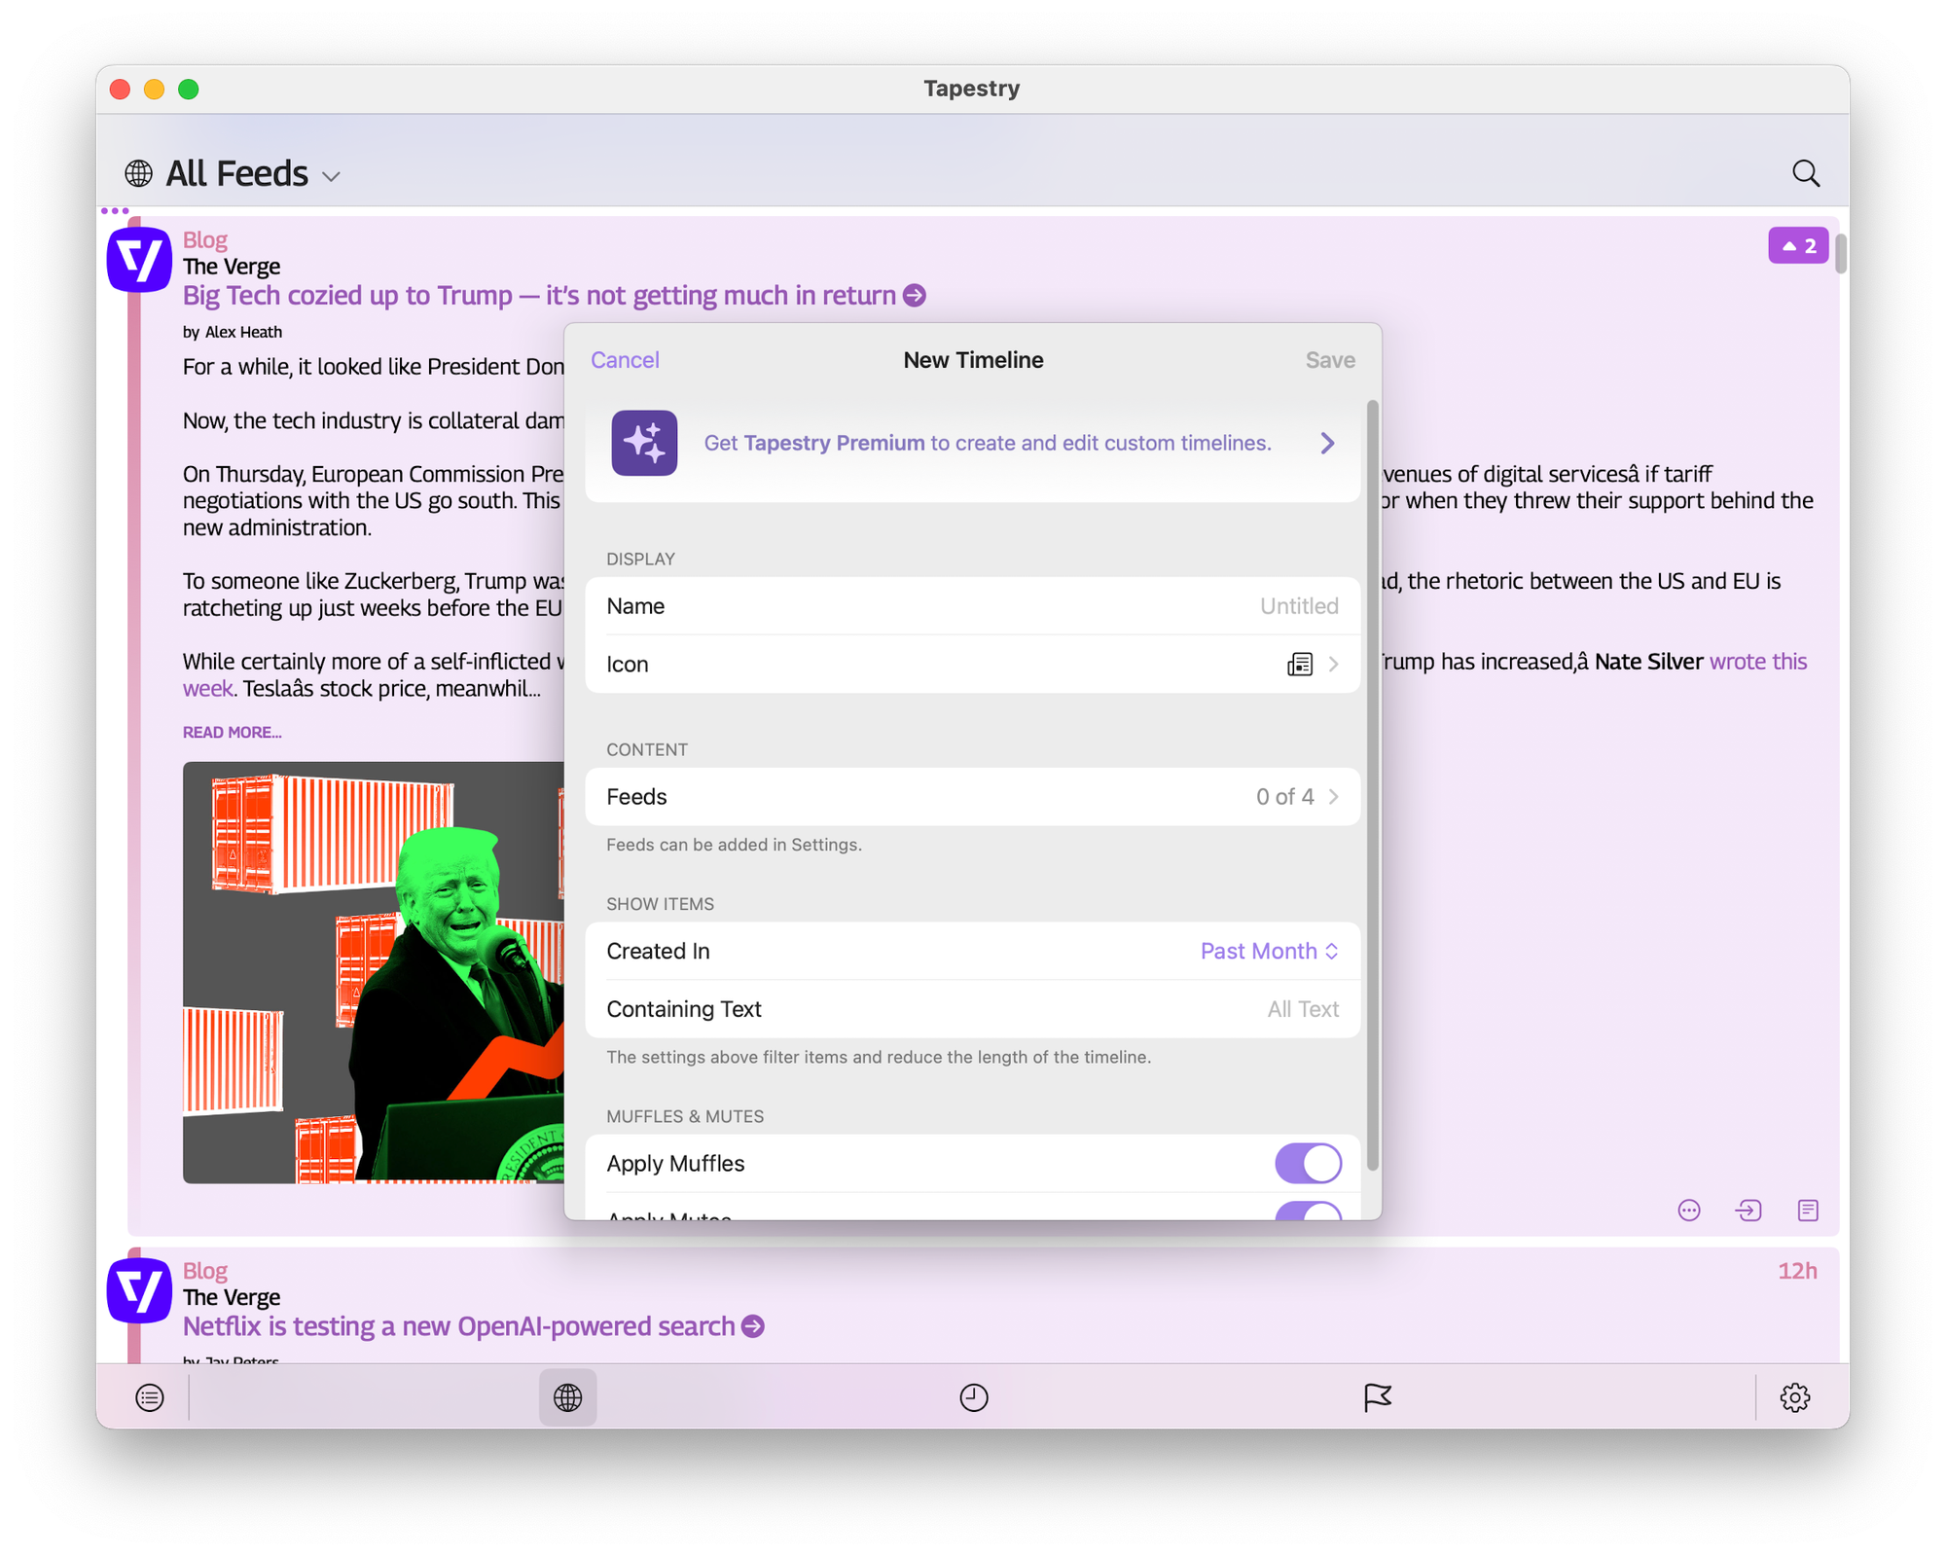This screenshot has height=1556, width=1946.
Task: Open the list menu icon at bottom left
Action: click(150, 1397)
